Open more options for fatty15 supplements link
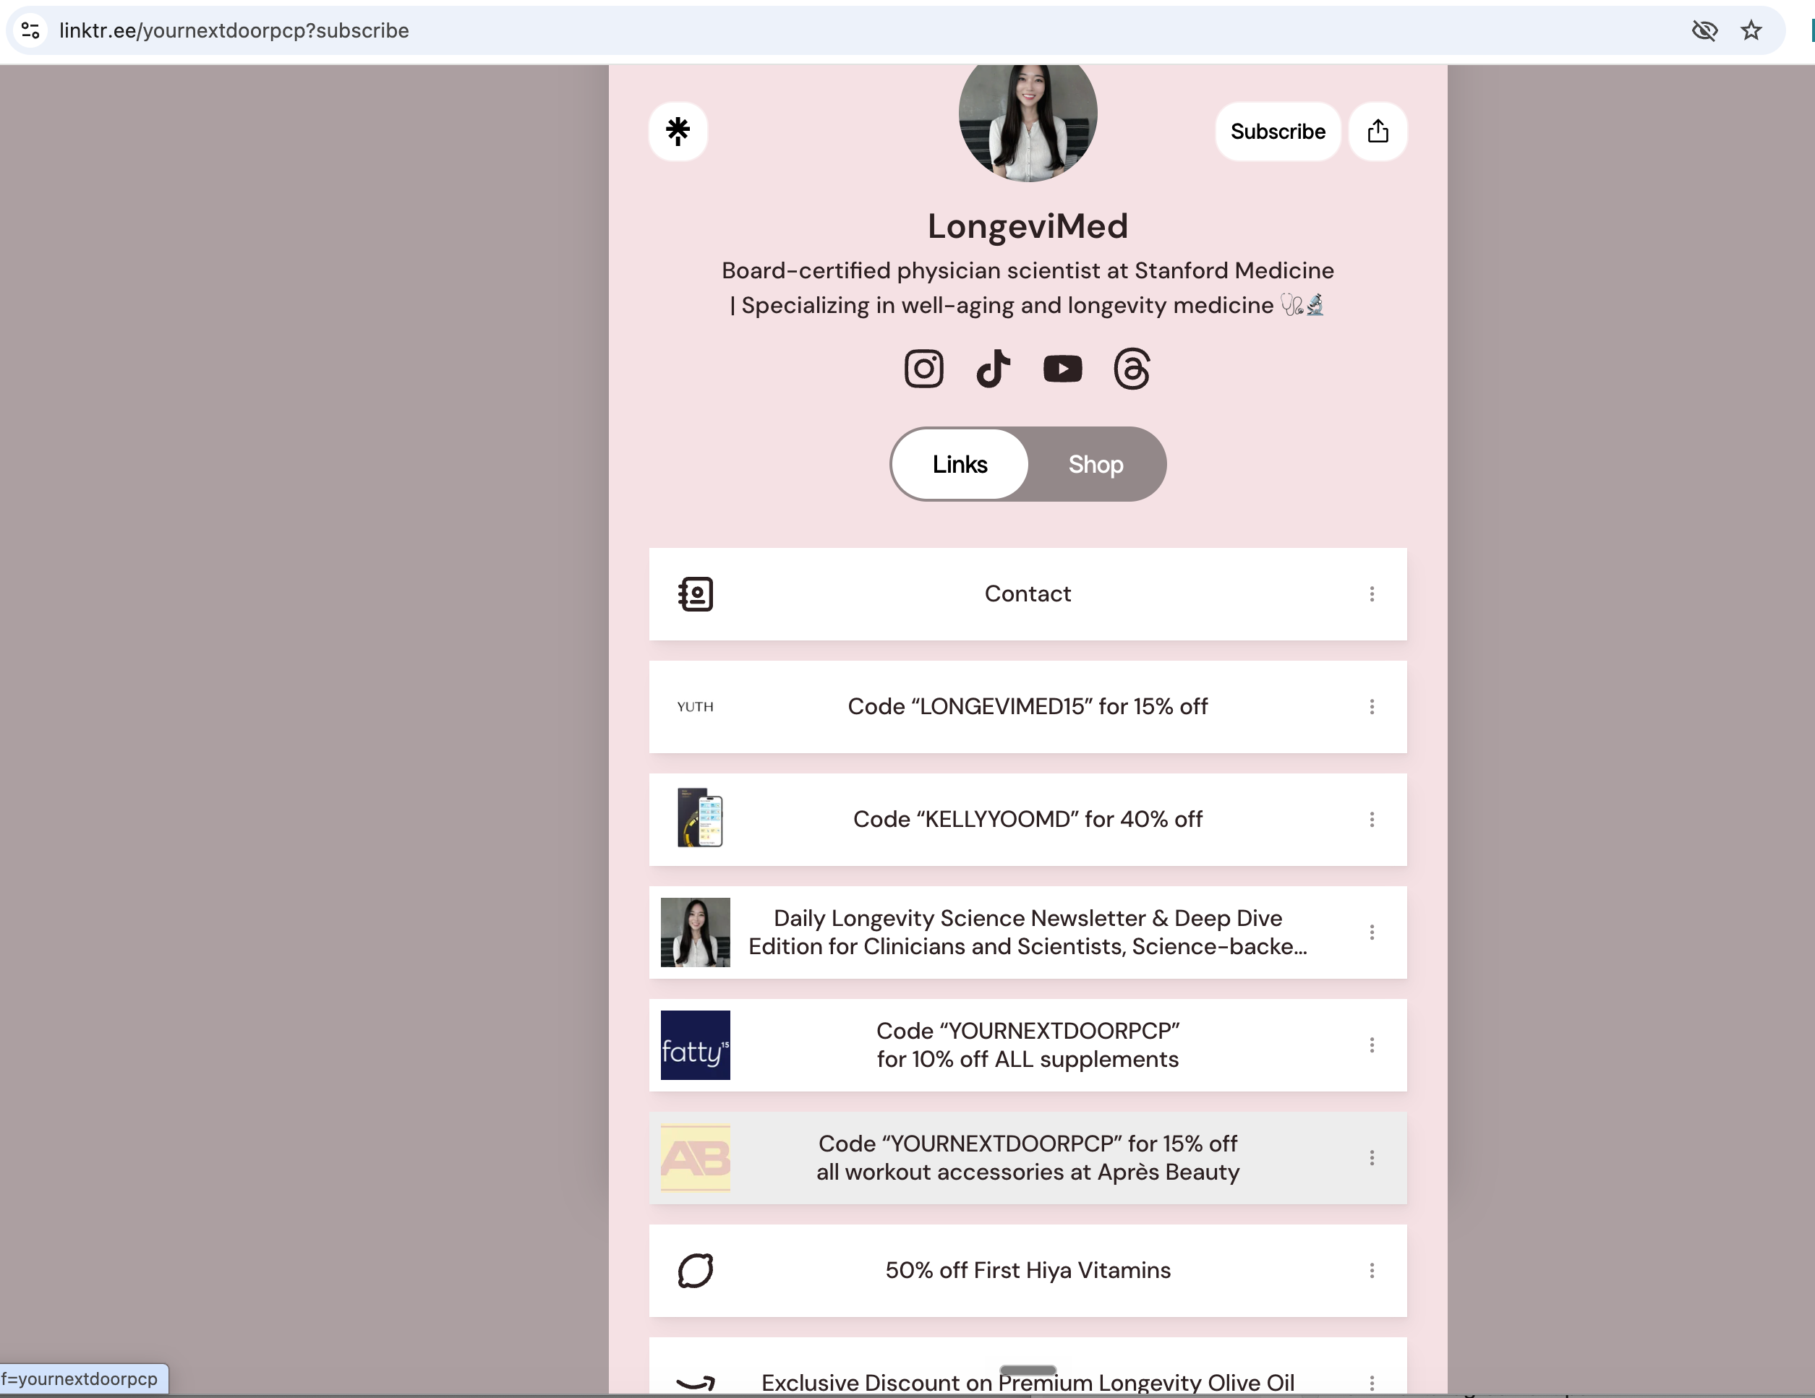This screenshot has width=1815, height=1398. coord(1372,1045)
